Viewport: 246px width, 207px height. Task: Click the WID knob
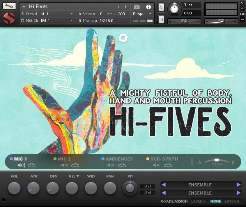click(91, 188)
